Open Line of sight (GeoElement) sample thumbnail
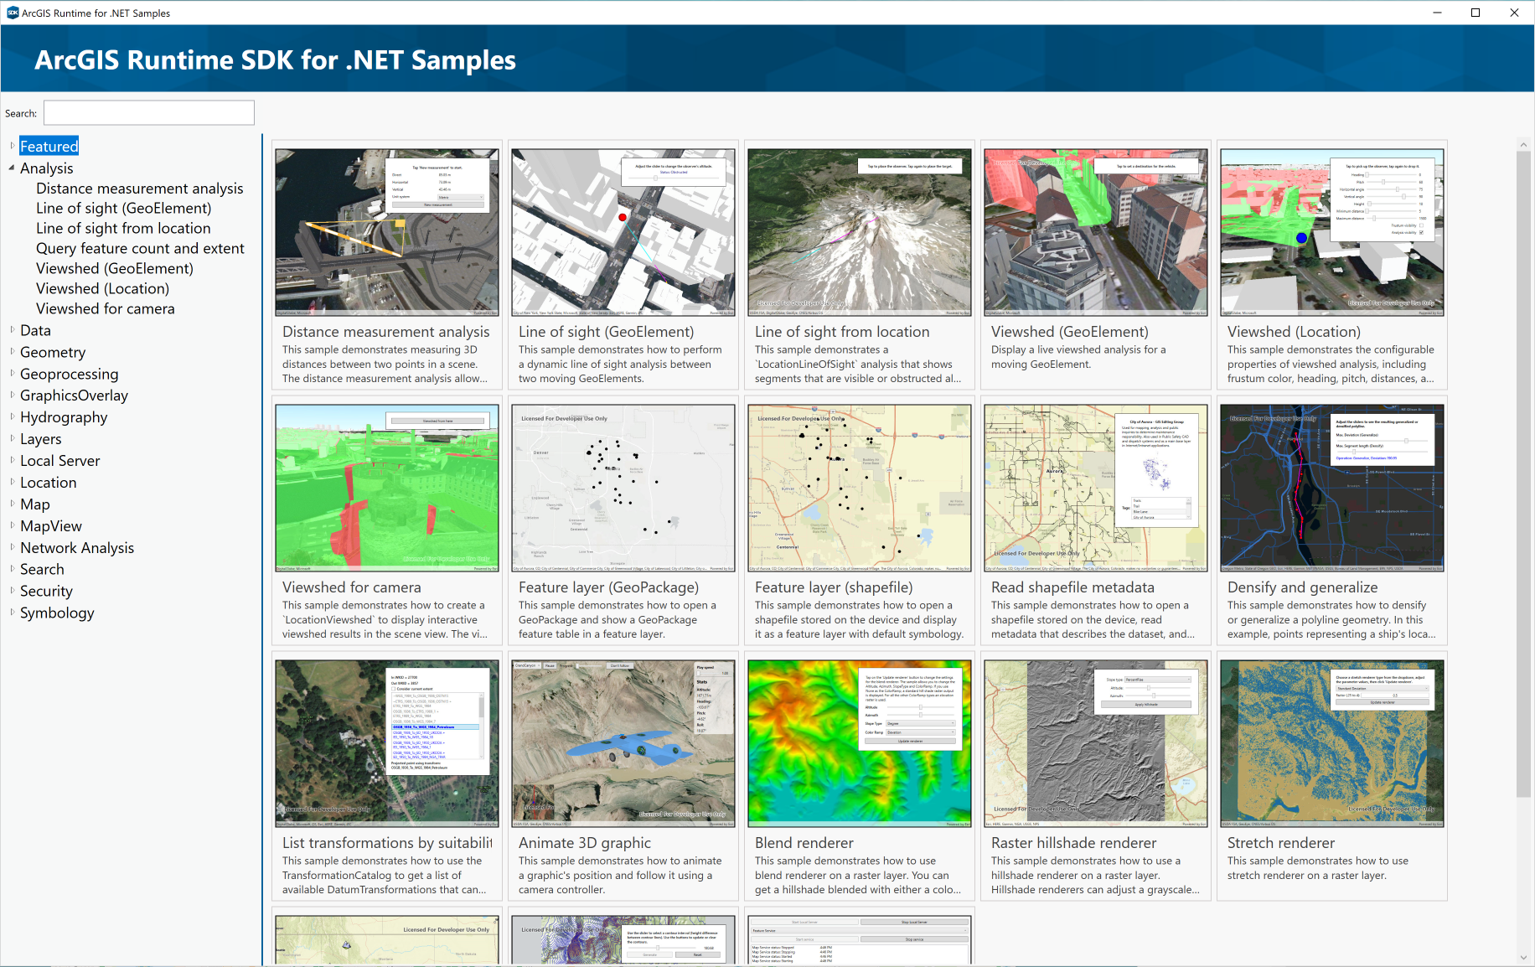The height and width of the screenshot is (967, 1535). (623, 232)
